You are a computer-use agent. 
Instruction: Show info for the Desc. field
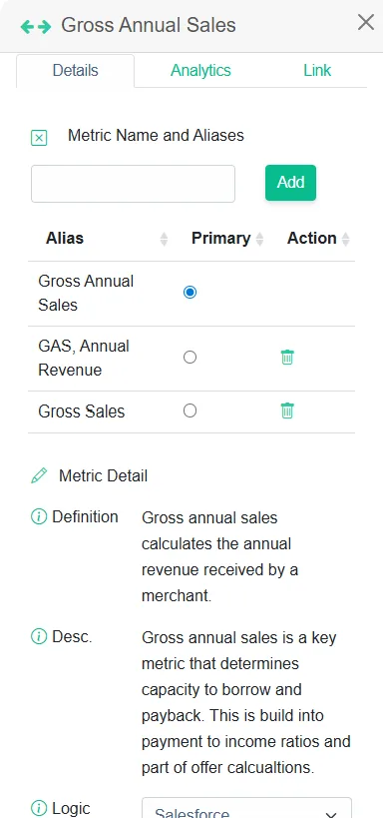39,636
